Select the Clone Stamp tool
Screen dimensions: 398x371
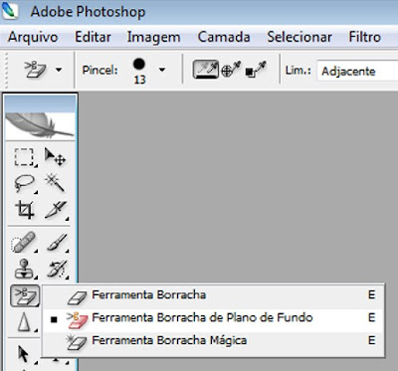tap(24, 269)
